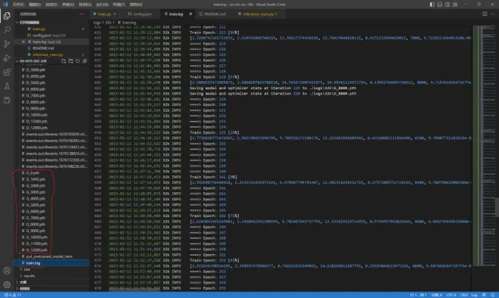Image resolution: width=499 pixels, height=298 pixels.
Task: Select config.json in open editors
Action: (52, 36)
